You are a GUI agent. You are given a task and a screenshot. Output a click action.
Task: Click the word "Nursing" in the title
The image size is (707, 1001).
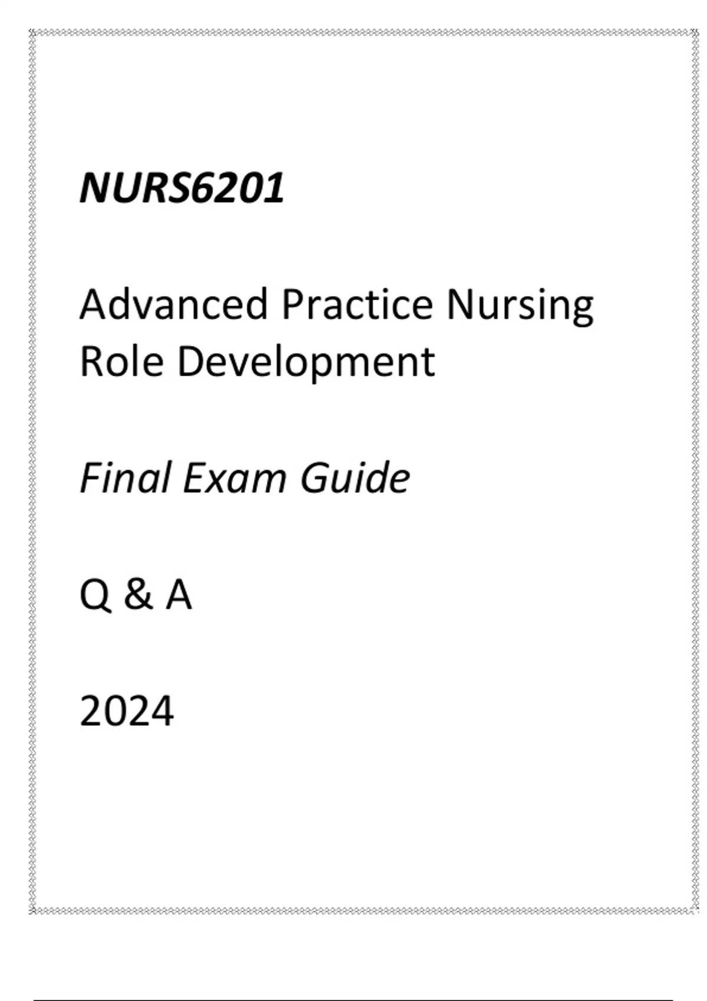[x=520, y=306]
